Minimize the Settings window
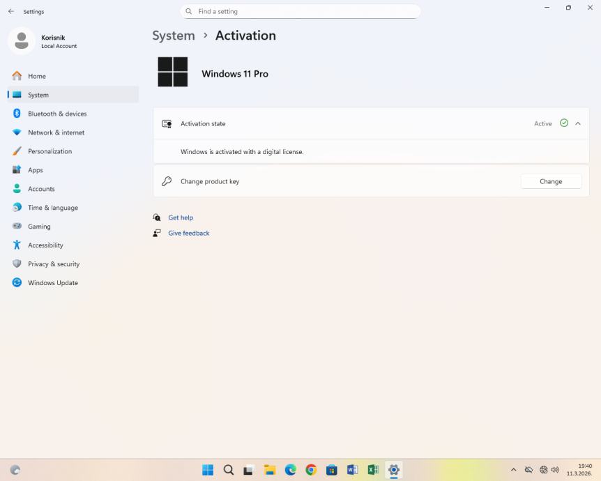Screen dimensions: 601x481 [547, 8]
